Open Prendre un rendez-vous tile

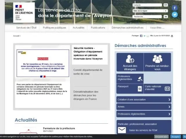pyautogui.click(x=157, y=62)
